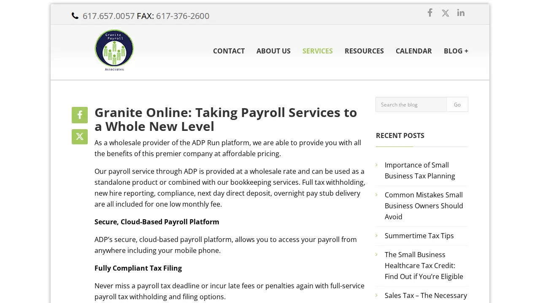Open the X (Twitter) icon in top bar

[445, 13]
